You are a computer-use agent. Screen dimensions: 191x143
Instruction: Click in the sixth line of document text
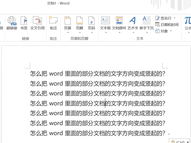point(98,123)
